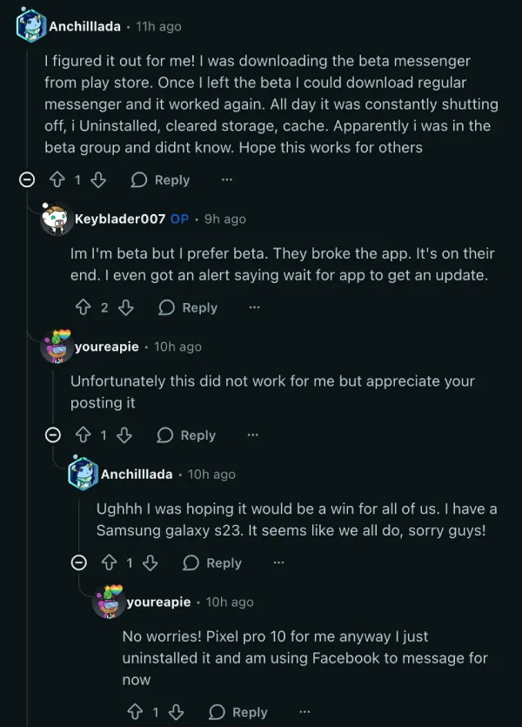Click Keyblader007's snoo avatar

[x=56, y=219]
